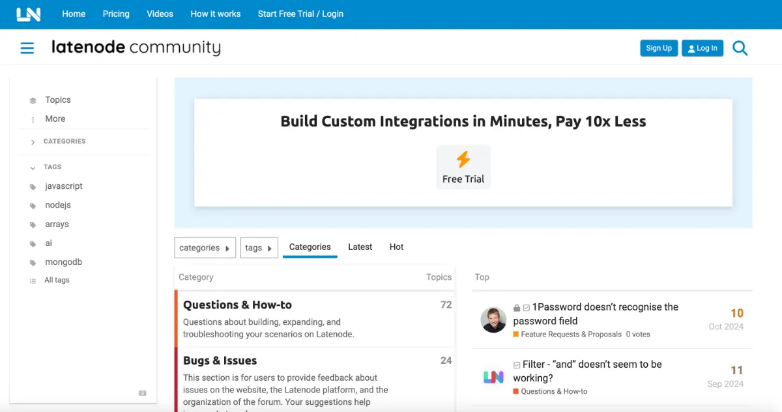This screenshot has width=782, height=412.
Task: Open the categories filter dropdown
Action: tap(205, 247)
